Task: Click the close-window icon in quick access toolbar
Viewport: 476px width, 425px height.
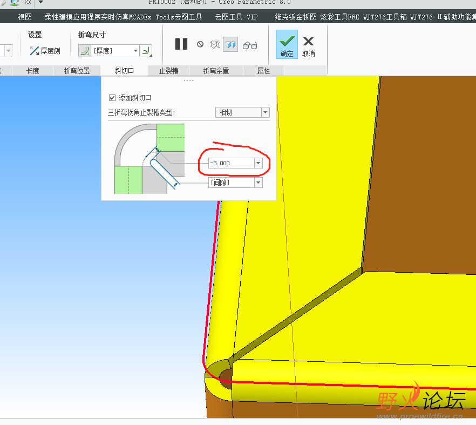Action: (28, 2)
